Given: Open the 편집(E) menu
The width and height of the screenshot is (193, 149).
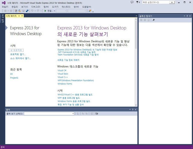Looking at the screenshot, I should pyautogui.click(x=15, y=7).
